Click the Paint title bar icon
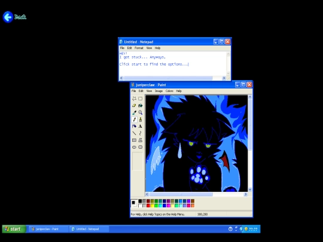 pos(133,85)
